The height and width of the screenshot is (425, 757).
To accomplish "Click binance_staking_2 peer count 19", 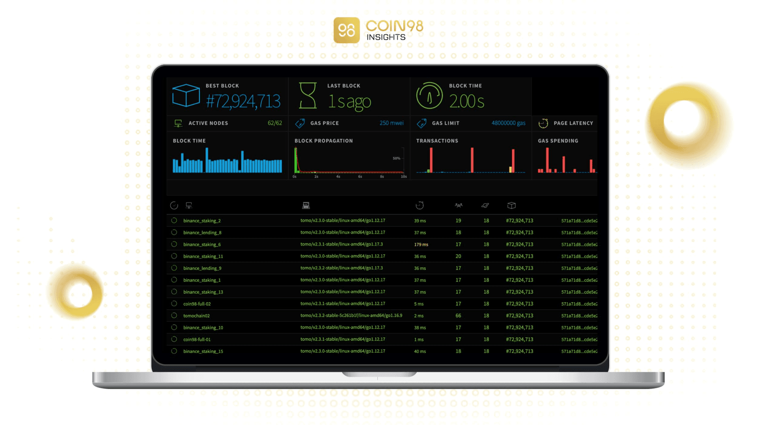I will coord(458,221).
